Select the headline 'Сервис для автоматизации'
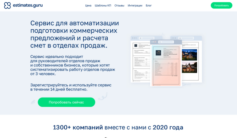 pyautogui.click(x=74, y=23)
